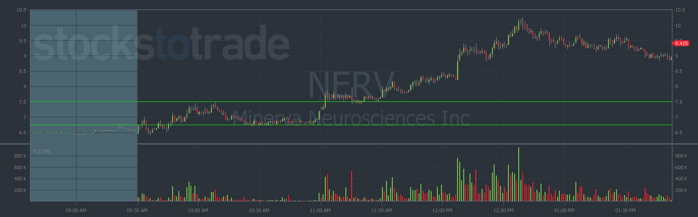Click the 200 K label on left volume axis
This screenshot has height=217, width=698.
[20, 190]
